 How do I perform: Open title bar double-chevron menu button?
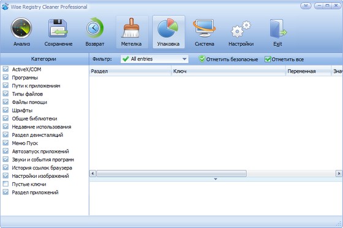pos(306,6)
